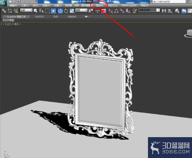This screenshot has width=192, height=158.
Task: Toggle the Keyboard Shortcut Override button
Action: coord(103,11)
